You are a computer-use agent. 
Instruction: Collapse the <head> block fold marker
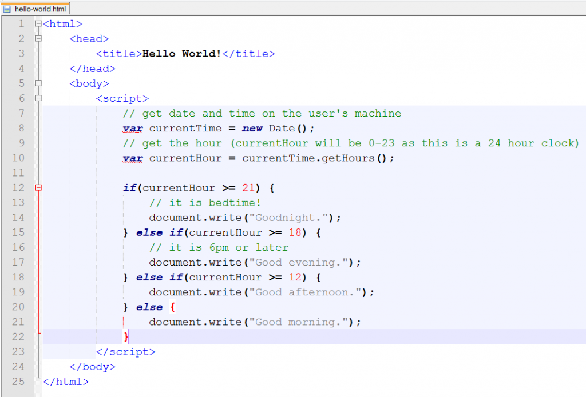tap(38, 39)
